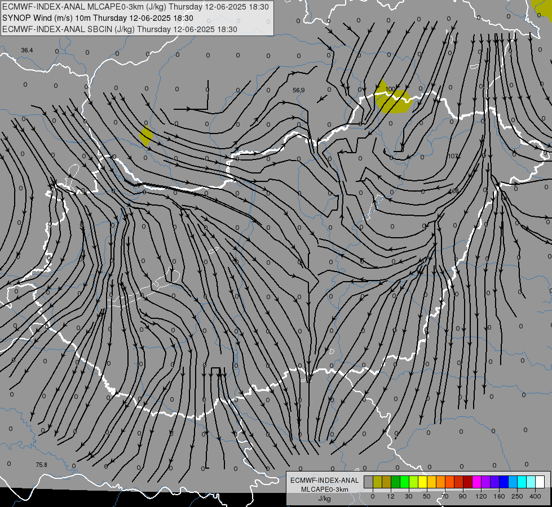Click the legend scale label 30
Image resolution: width=552 pixels, height=507 pixels.
tap(409, 496)
